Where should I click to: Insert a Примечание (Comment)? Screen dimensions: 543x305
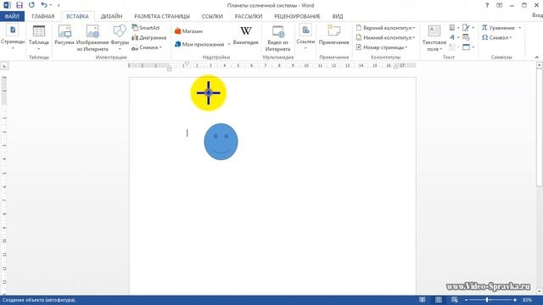333,36
